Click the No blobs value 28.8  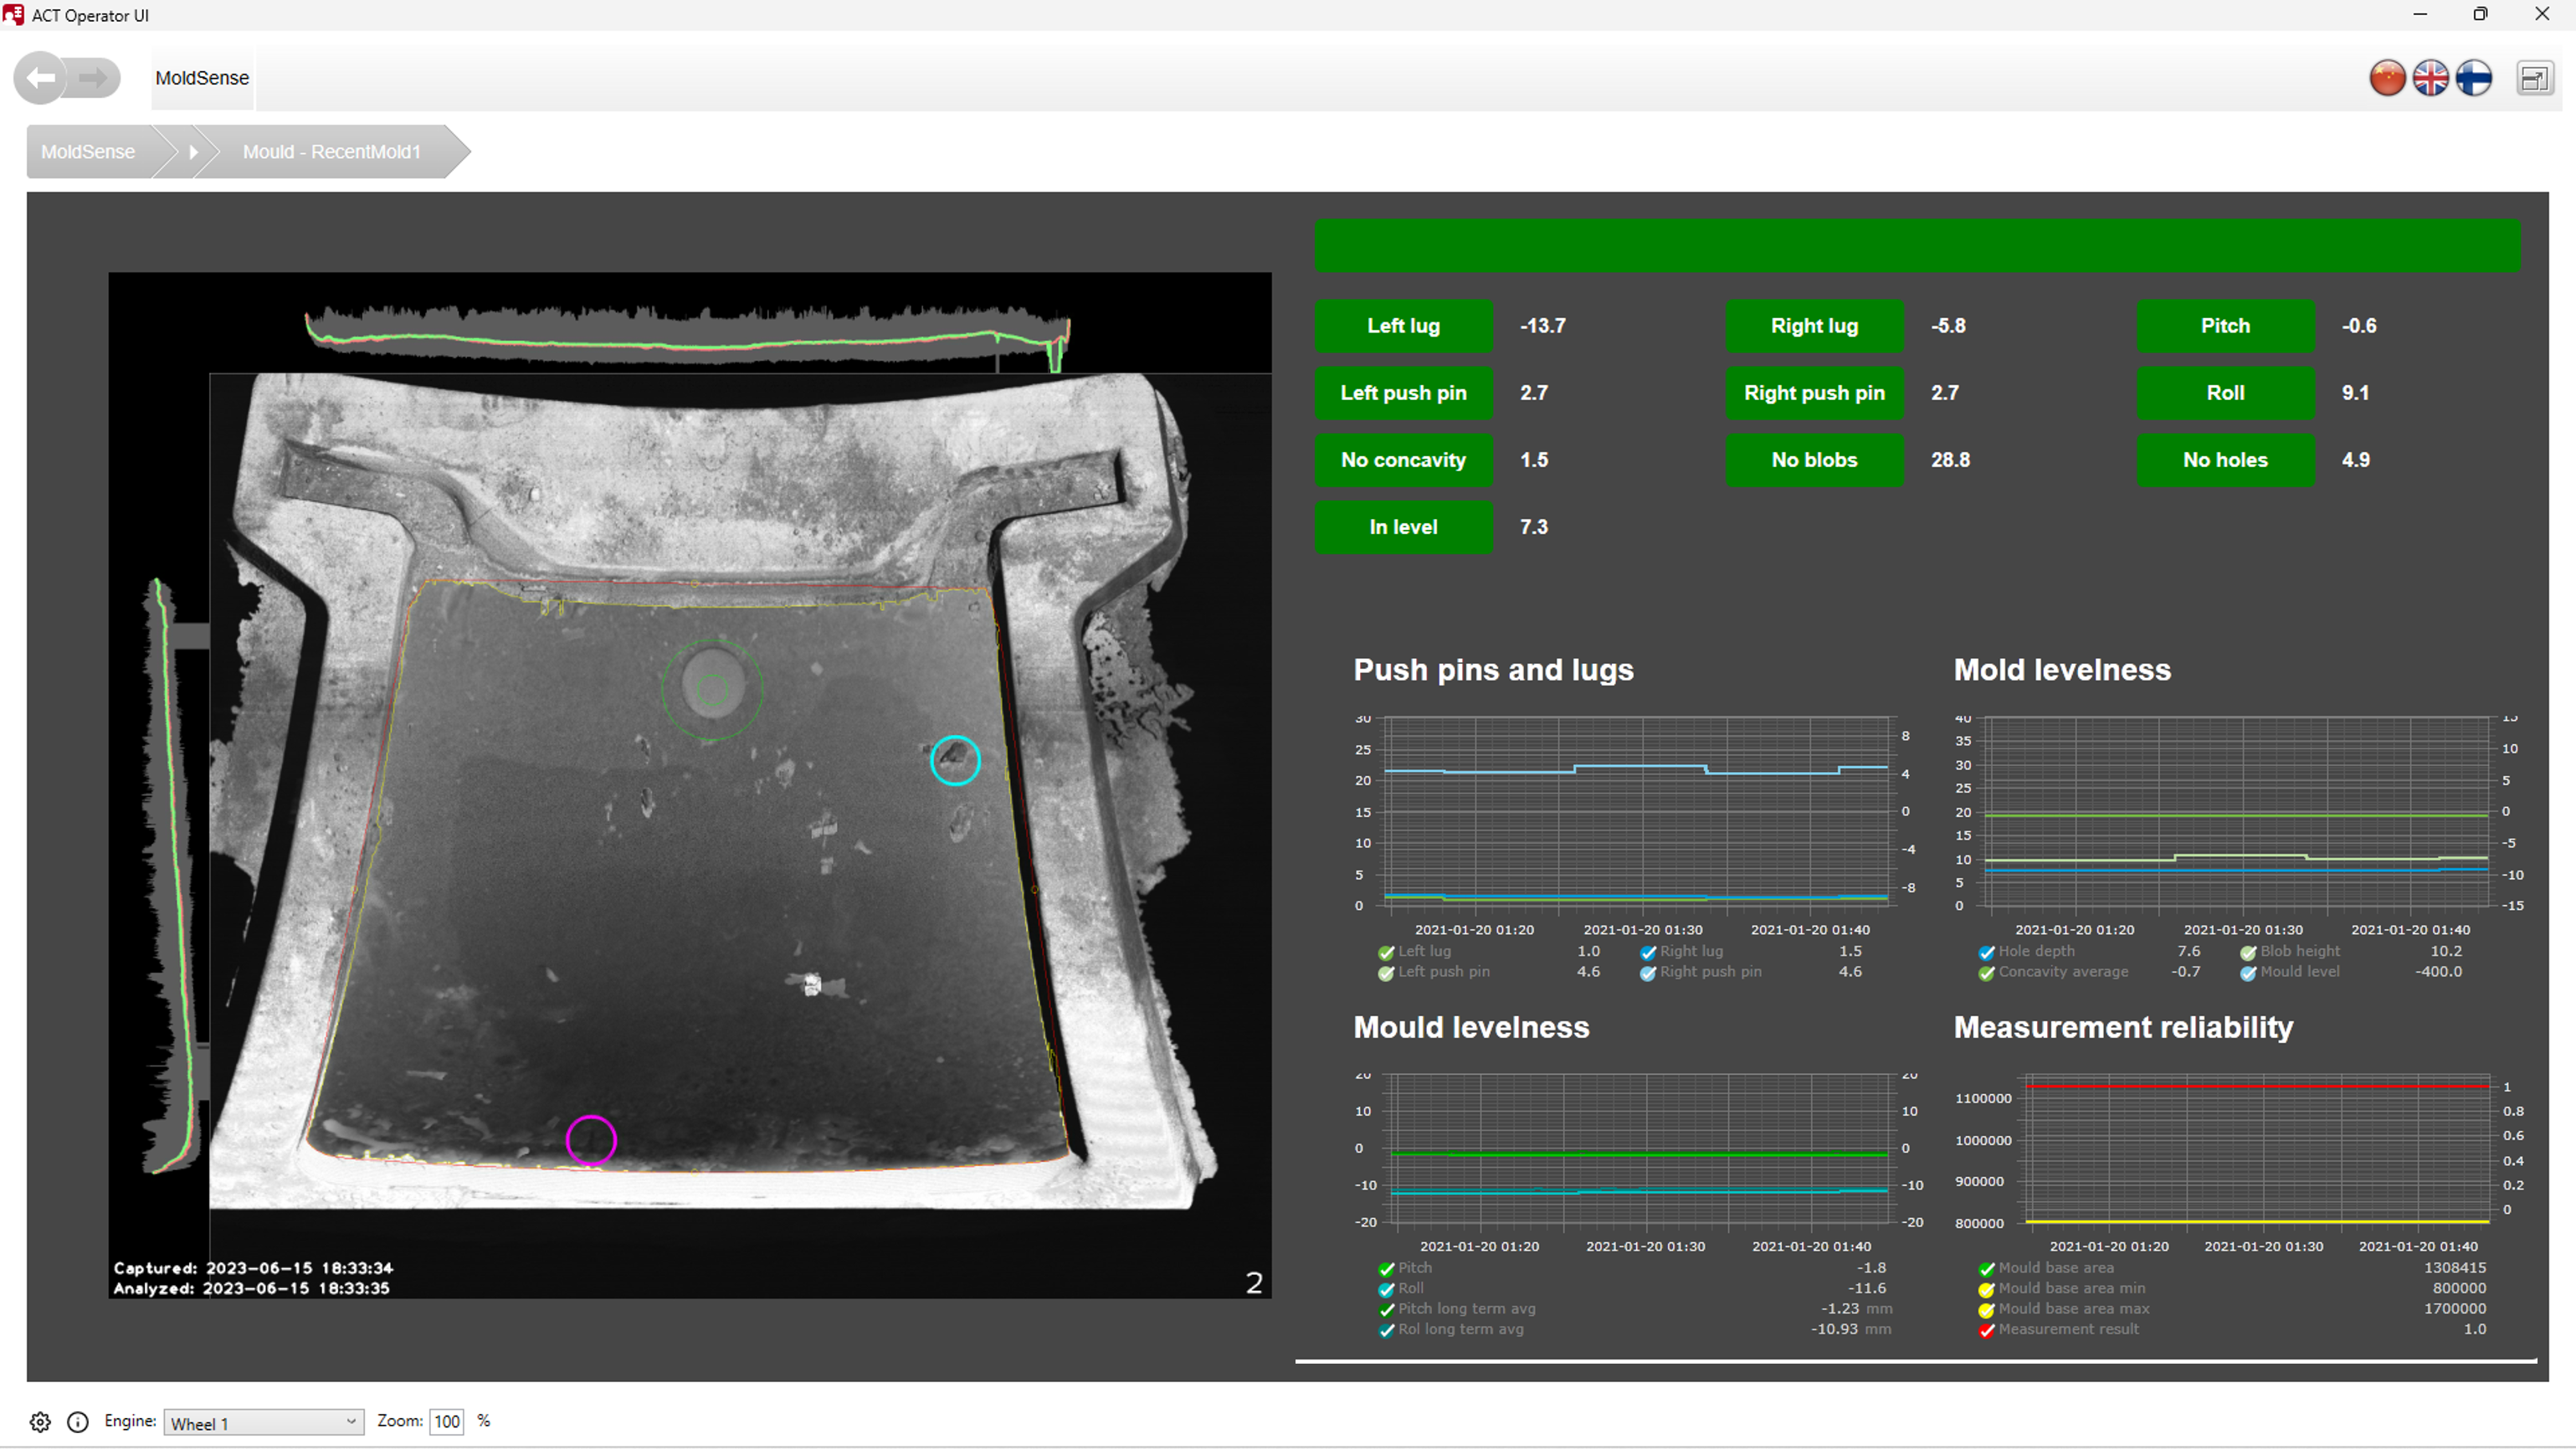(x=1950, y=460)
